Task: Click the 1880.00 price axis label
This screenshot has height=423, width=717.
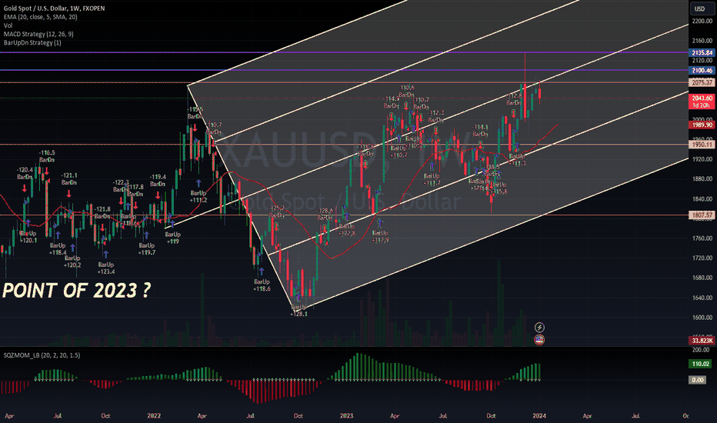Action: pos(702,178)
